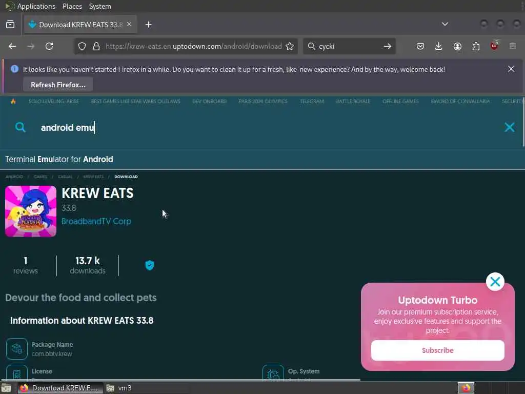Click the Information about KREW EATS 33.8 heading

(82, 321)
